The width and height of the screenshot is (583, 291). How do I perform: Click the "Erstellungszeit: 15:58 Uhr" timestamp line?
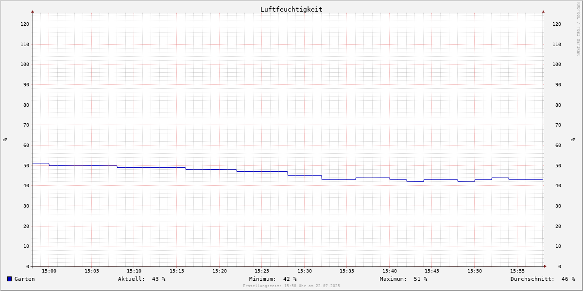[x=291, y=286]
